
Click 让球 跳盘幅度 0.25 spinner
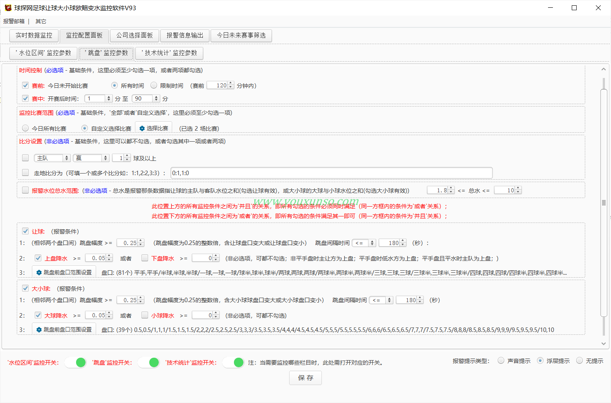click(x=130, y=243)
